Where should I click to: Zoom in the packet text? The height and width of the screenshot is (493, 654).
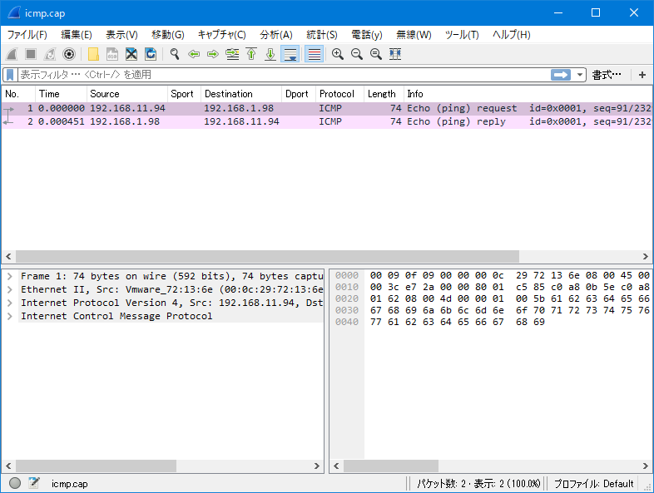[x=338, y=54]
